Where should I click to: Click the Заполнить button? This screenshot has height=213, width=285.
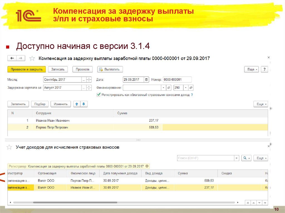(x=18, y=104)
